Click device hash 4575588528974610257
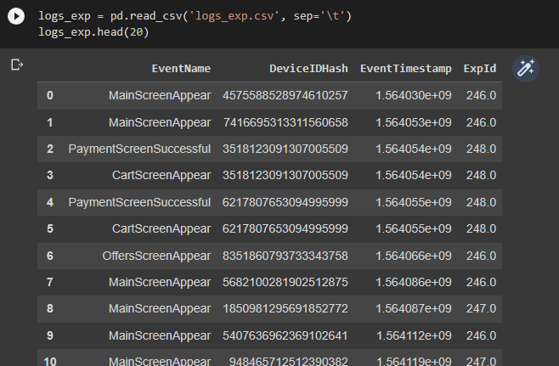Screen dimensions: 559x366 point(285,95)
